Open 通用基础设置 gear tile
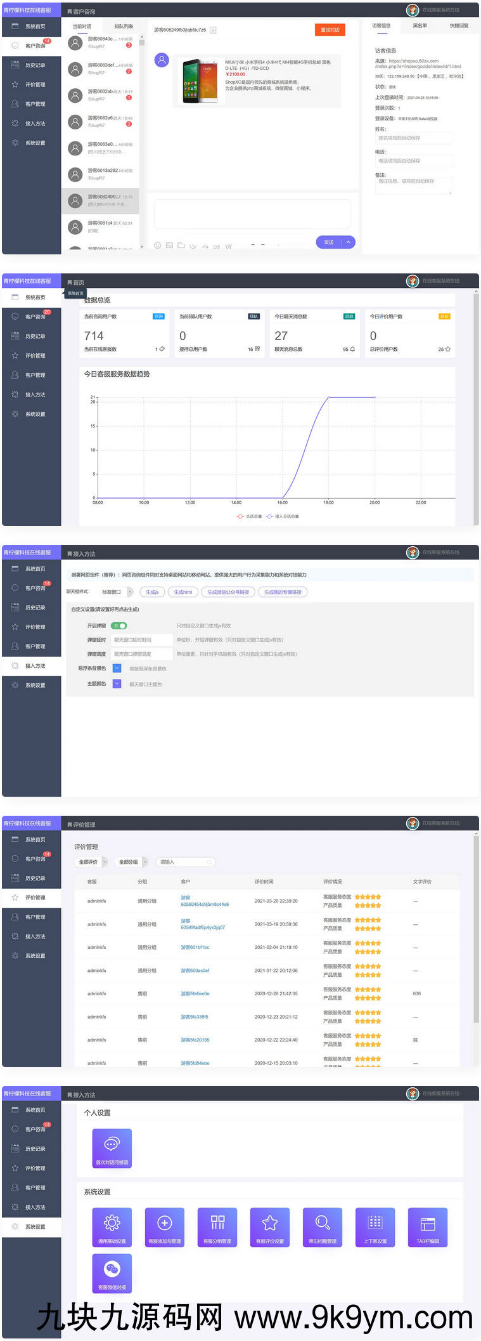 [x=112, y=1226]
